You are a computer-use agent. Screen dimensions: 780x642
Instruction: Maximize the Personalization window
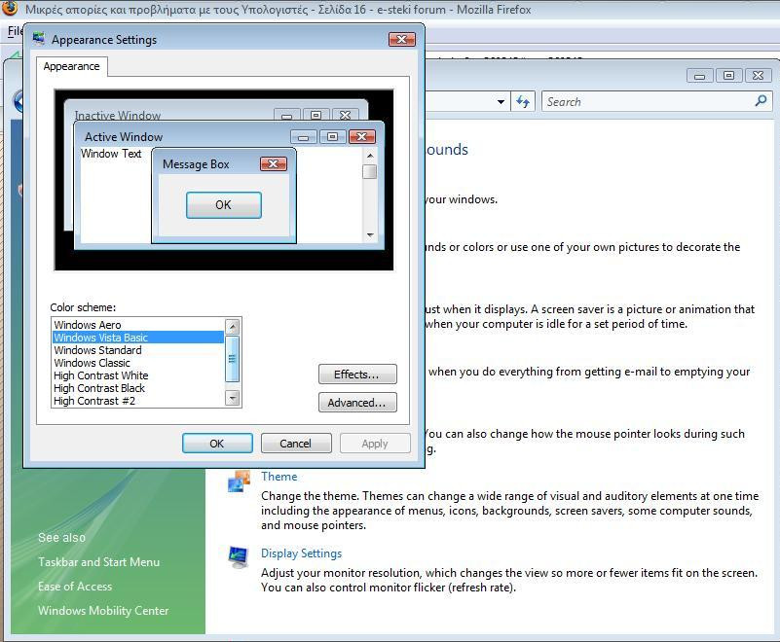coord(728,76)
